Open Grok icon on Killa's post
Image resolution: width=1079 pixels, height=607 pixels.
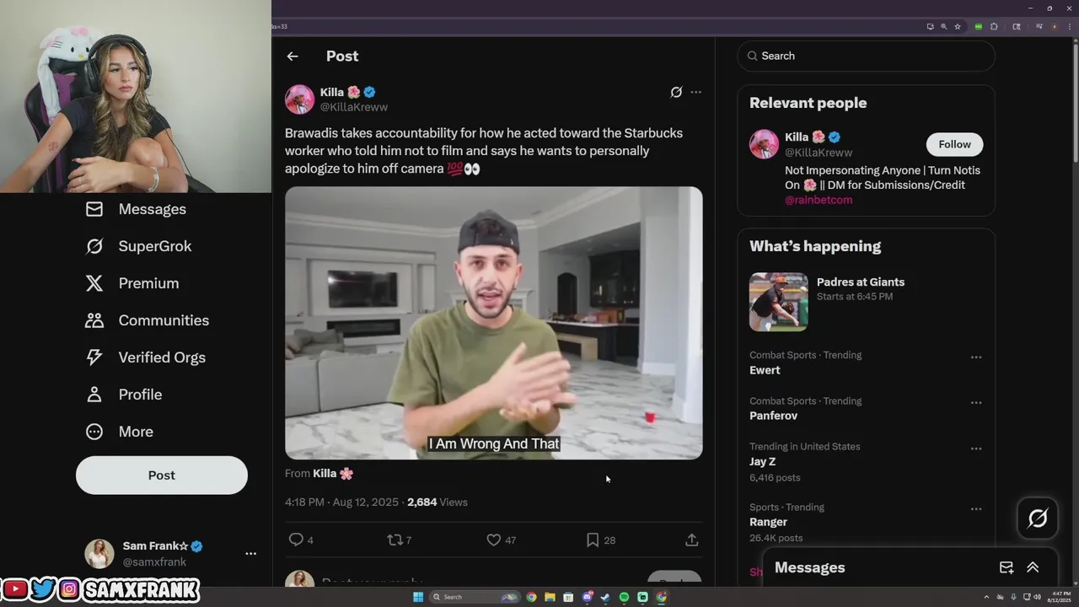pyautogui.click(x=676, y=92)
